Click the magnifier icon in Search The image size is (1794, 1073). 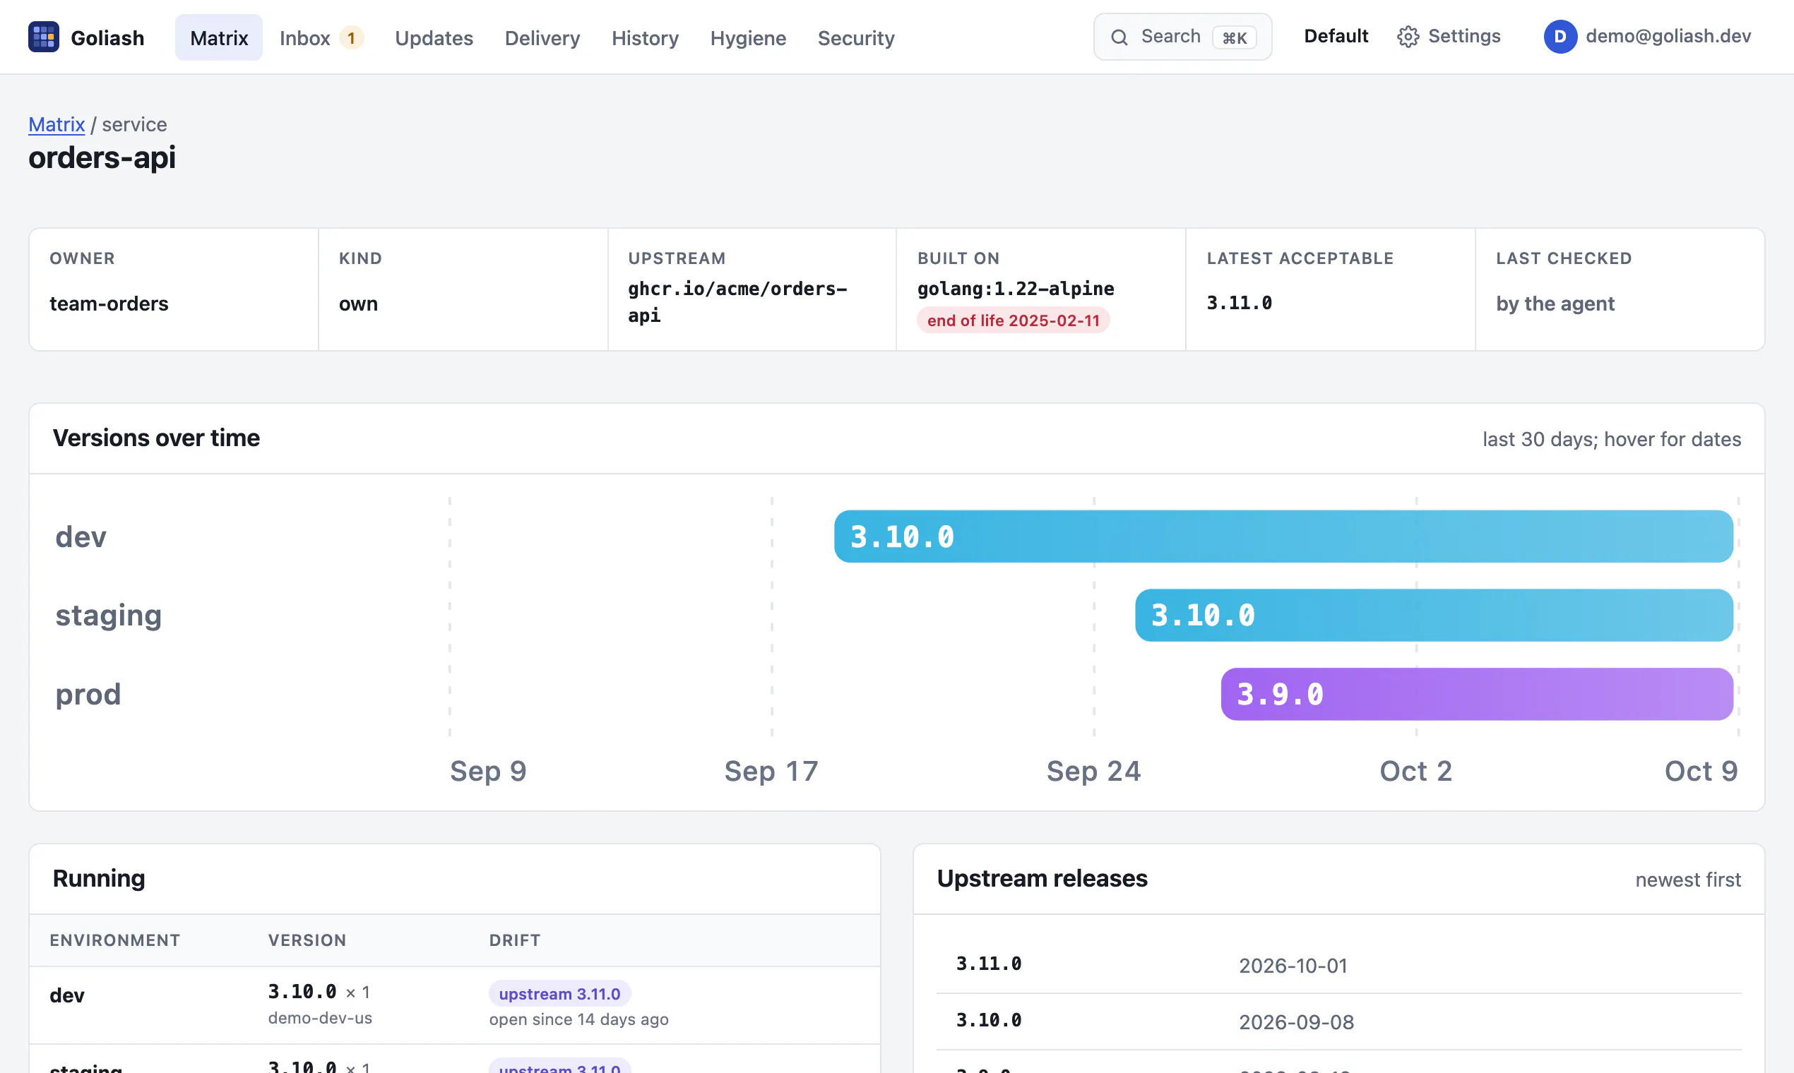pyautogui.click(x=1119, y=37)
